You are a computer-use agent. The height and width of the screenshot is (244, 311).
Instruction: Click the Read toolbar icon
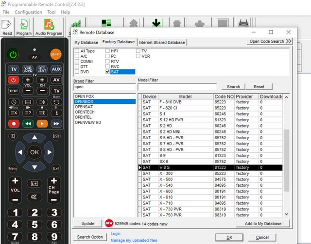tap(7, 27)
